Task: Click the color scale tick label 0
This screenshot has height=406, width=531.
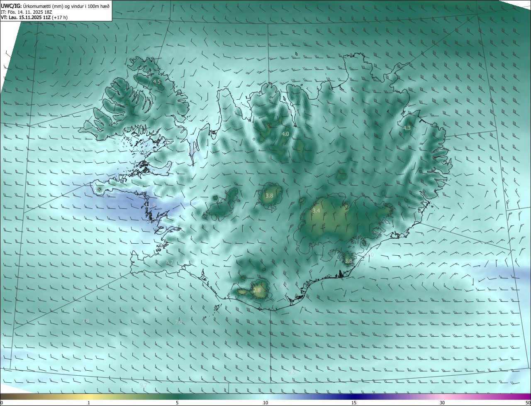Action: (2, 403)
